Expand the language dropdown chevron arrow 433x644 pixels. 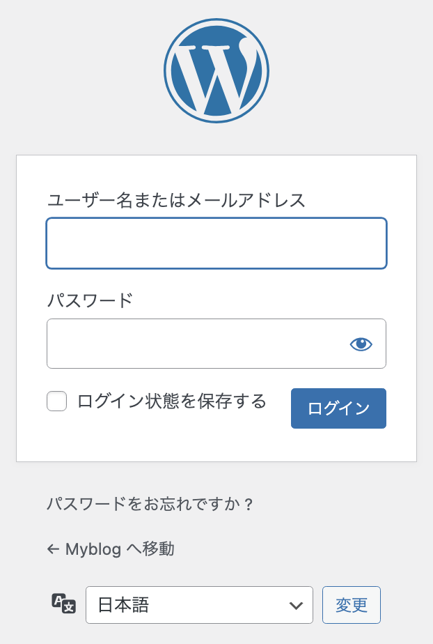[296, 605]
